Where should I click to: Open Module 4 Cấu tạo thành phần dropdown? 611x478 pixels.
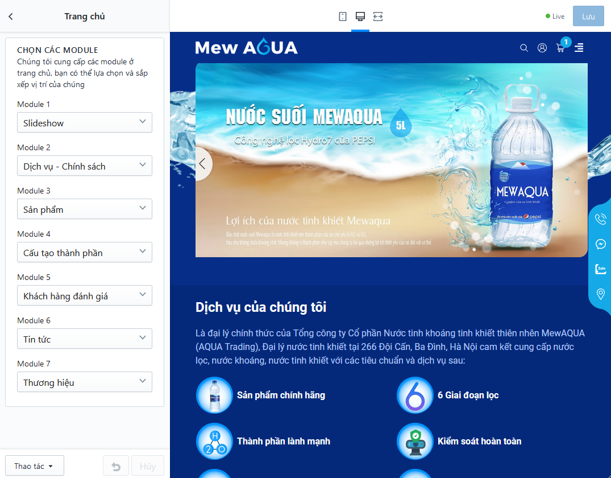point(85,253)
